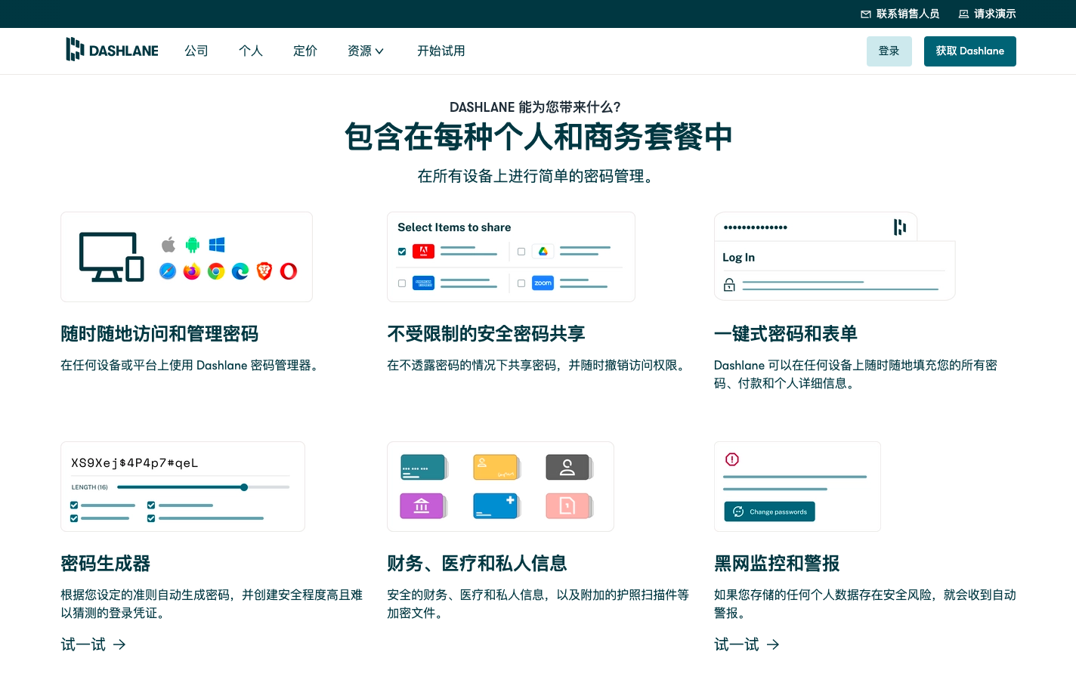
Task: Click the 登录 button
Action: click(889, 51)
